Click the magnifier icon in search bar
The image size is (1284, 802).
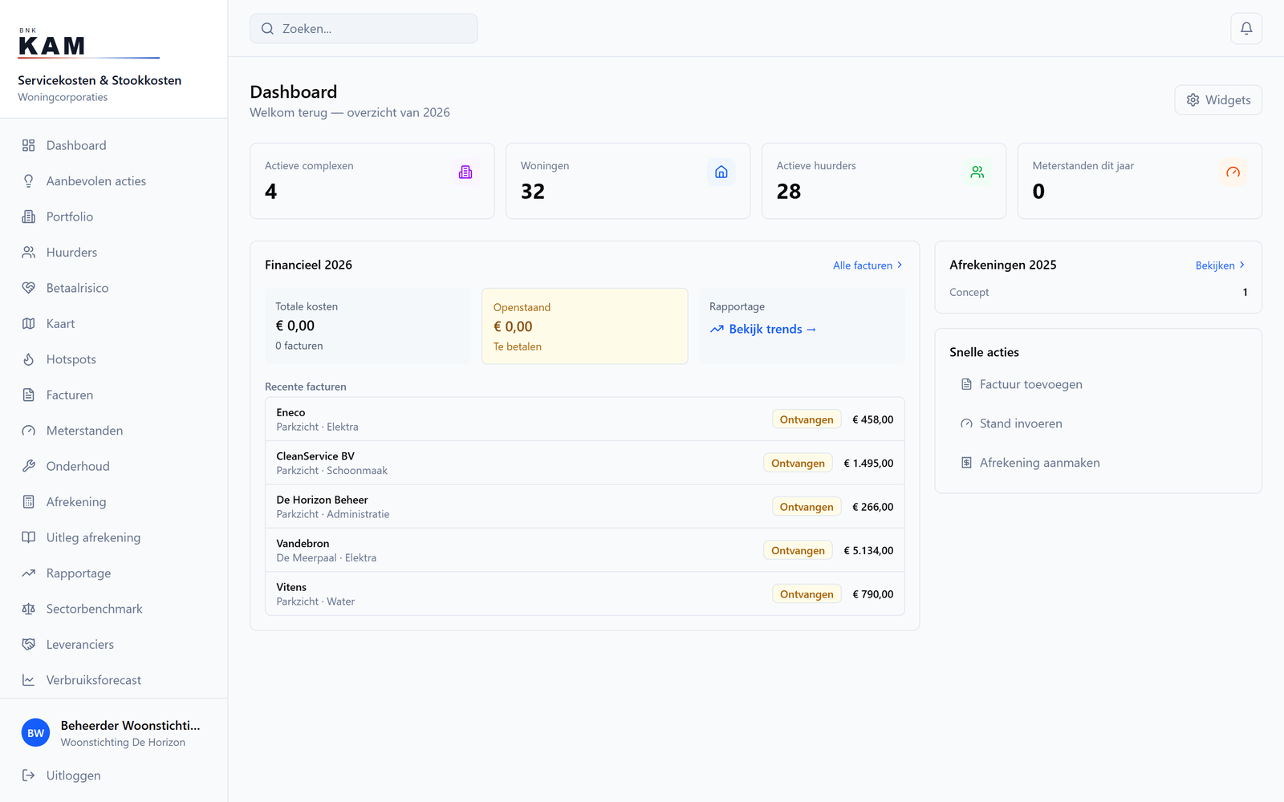click(x=268, y=29)
